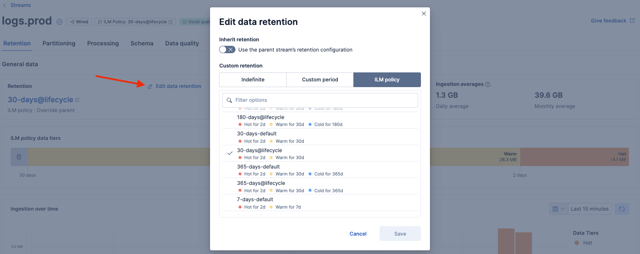Click the trash icon in ILM policy data tiers
640x254 pixels.
coord(19,157)
